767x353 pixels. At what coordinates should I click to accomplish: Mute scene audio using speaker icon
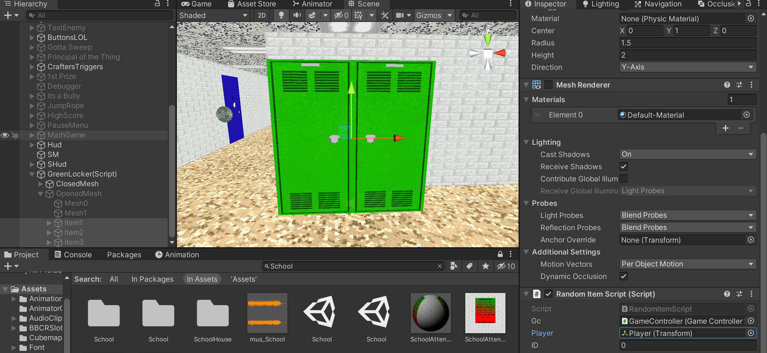pyautogui.click(x=297, y=15)
